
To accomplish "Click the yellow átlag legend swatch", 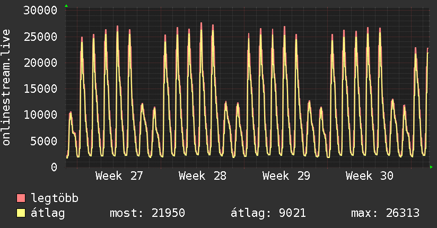I will pos(21,213).
